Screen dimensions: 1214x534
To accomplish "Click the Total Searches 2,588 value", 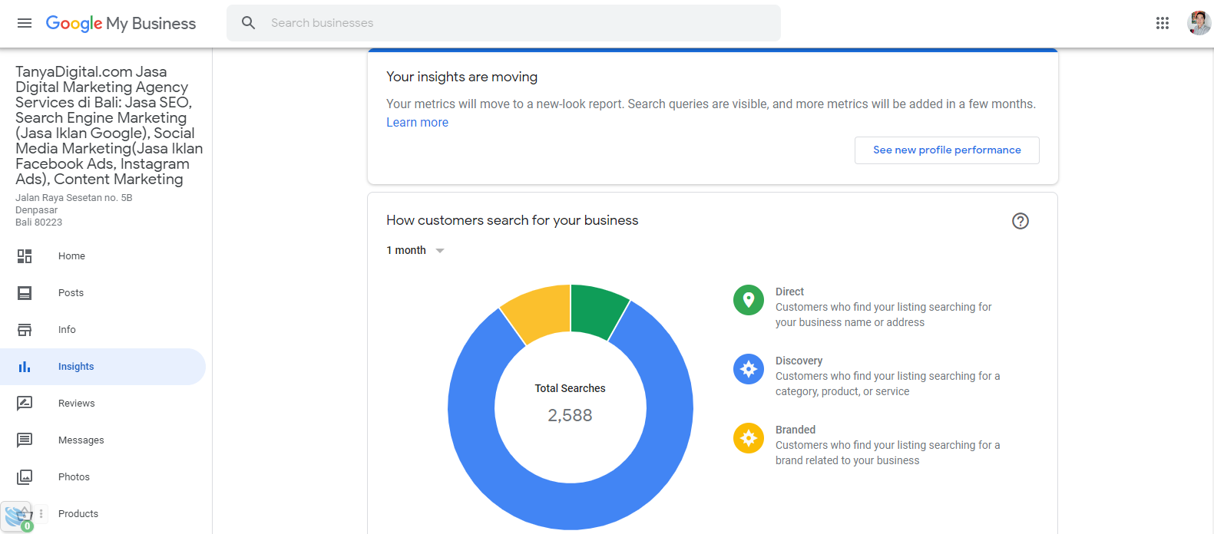I will (570, 415).
